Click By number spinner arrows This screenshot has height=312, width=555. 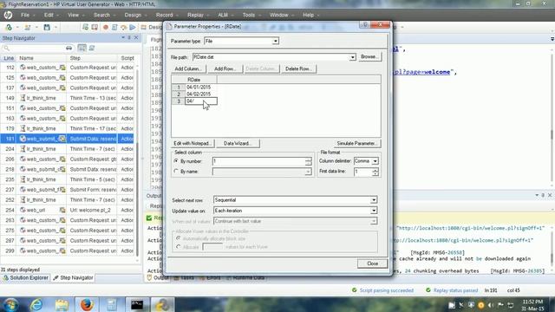pyautogui.click(x=308, y=161)
